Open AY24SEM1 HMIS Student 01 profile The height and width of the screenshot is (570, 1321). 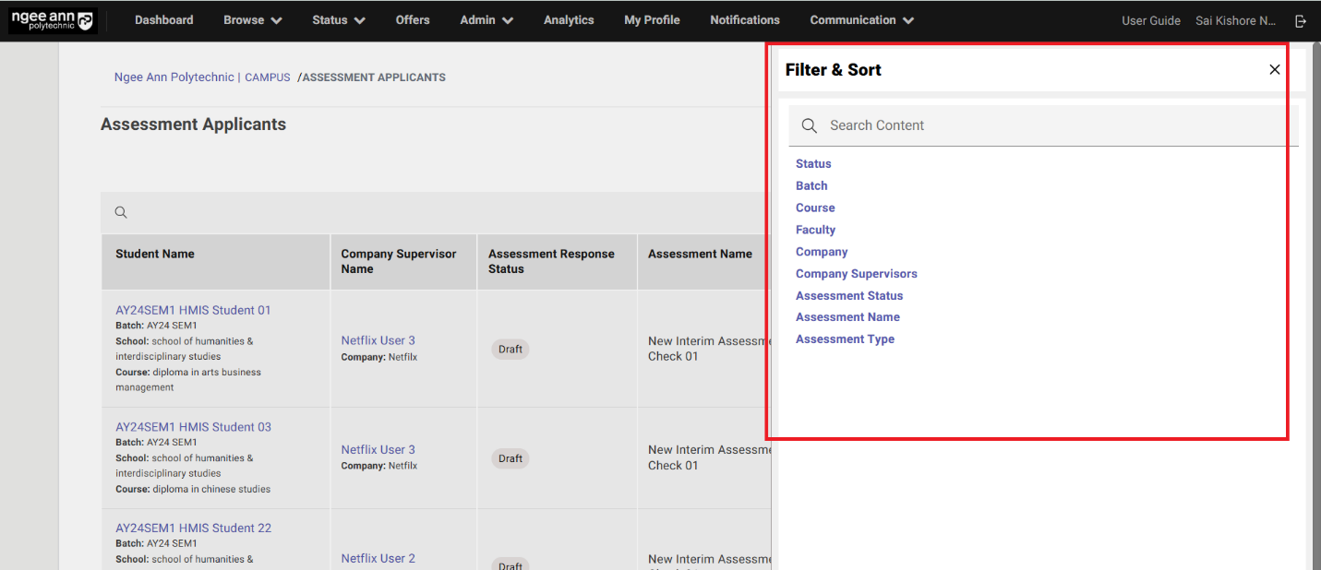tap(193, 310)
